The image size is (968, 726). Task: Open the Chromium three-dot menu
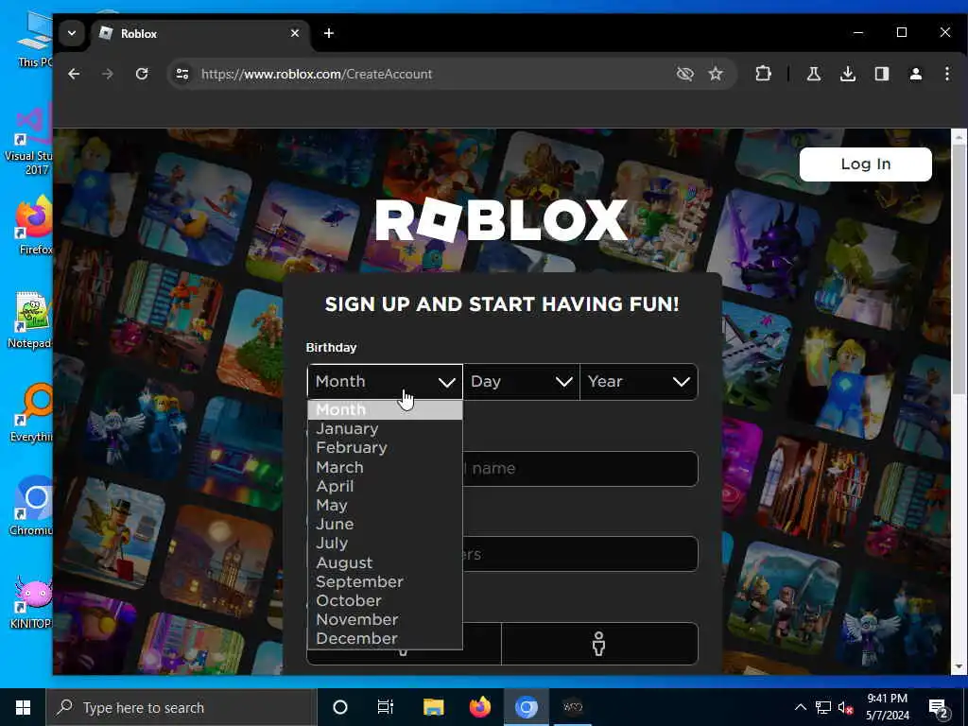pos(947,74)
